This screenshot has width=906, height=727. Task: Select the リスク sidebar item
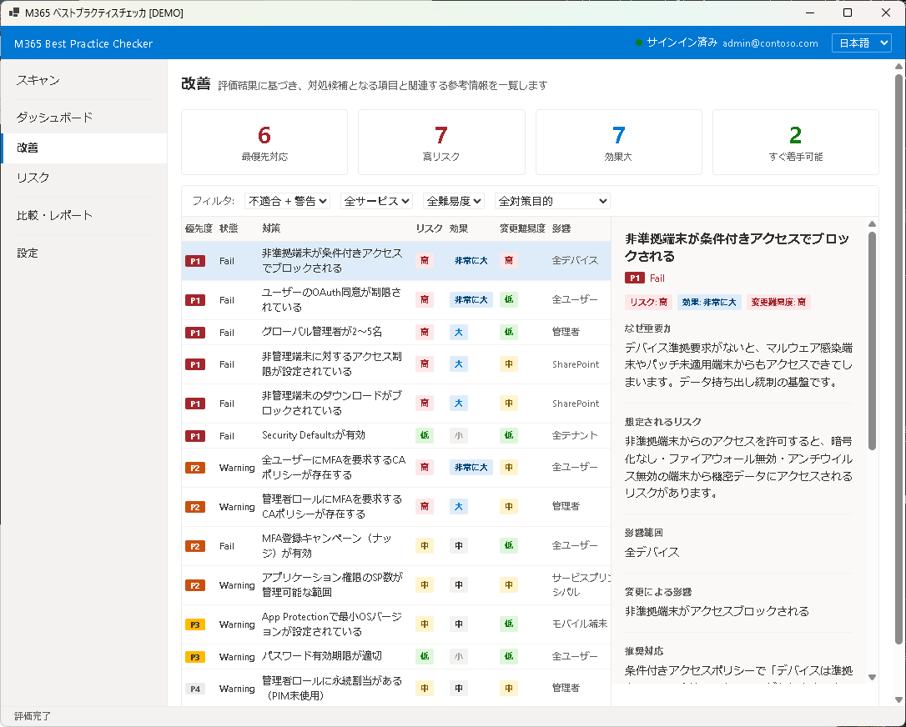tap(32, 177)
